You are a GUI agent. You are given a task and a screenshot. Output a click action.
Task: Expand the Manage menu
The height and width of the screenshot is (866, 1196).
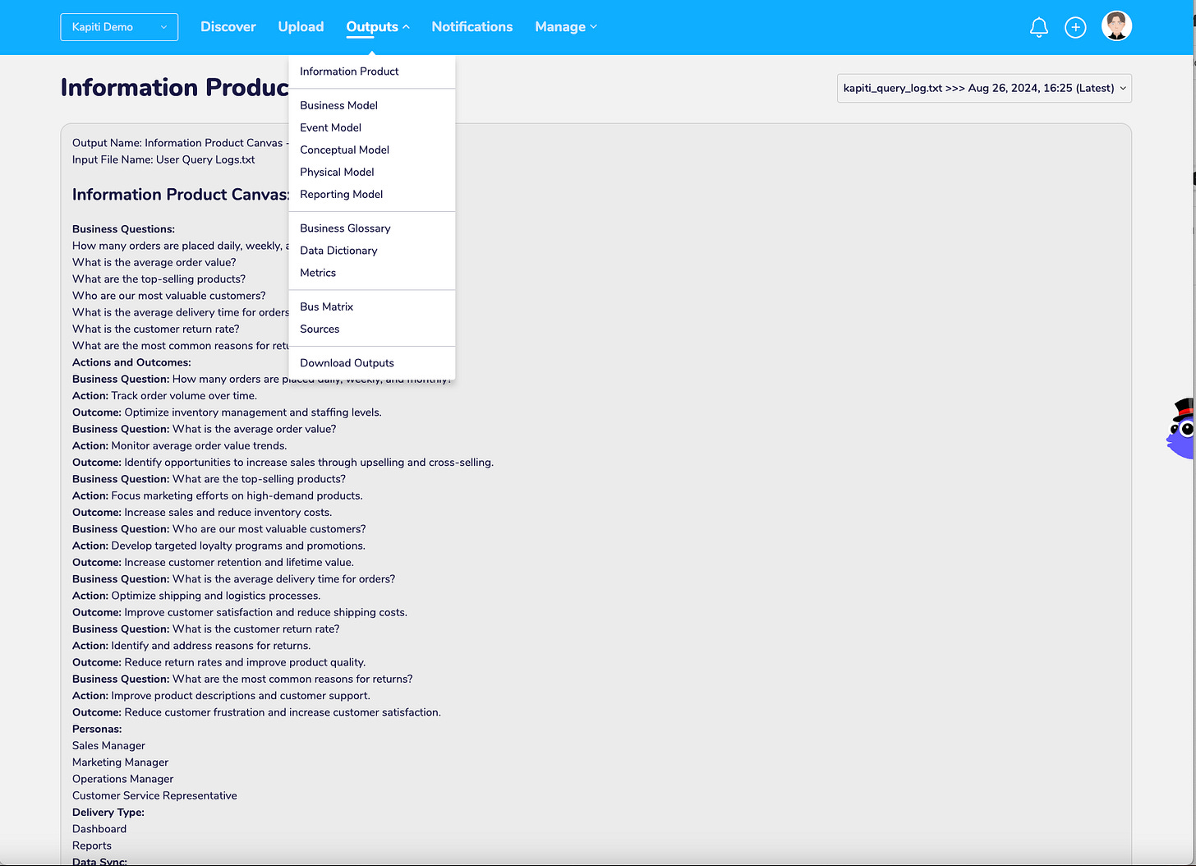pos(566,27)
